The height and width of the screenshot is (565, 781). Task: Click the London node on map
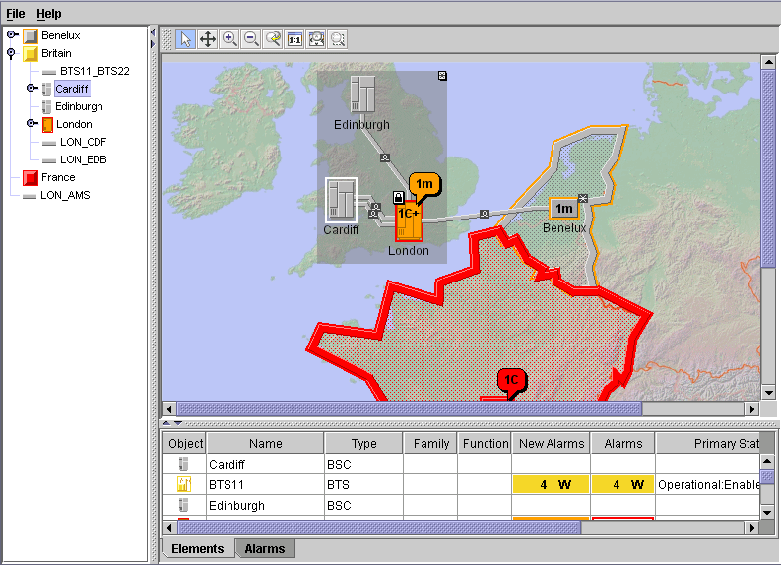click(408, 222)
